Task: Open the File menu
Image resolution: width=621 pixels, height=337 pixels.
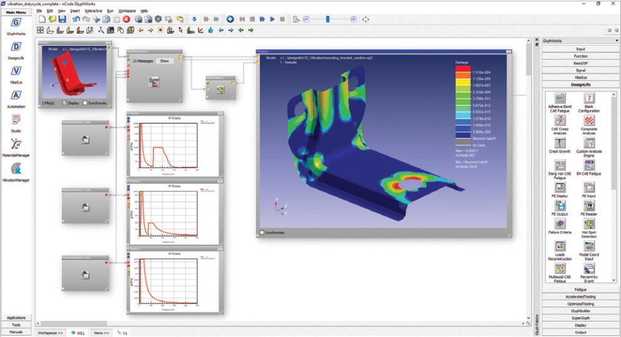Action: pyautogui.click(x=39, y=11)
